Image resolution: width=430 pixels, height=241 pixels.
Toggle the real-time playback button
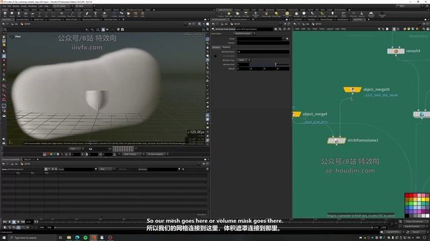click(x=5, y=228)
